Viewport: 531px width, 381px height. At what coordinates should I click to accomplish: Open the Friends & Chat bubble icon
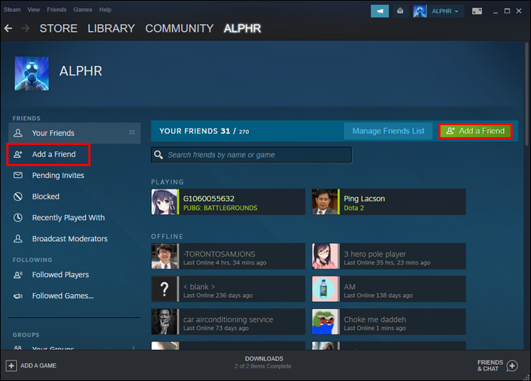click(512, 365)
